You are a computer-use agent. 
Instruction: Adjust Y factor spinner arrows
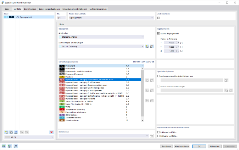point(176,47)
